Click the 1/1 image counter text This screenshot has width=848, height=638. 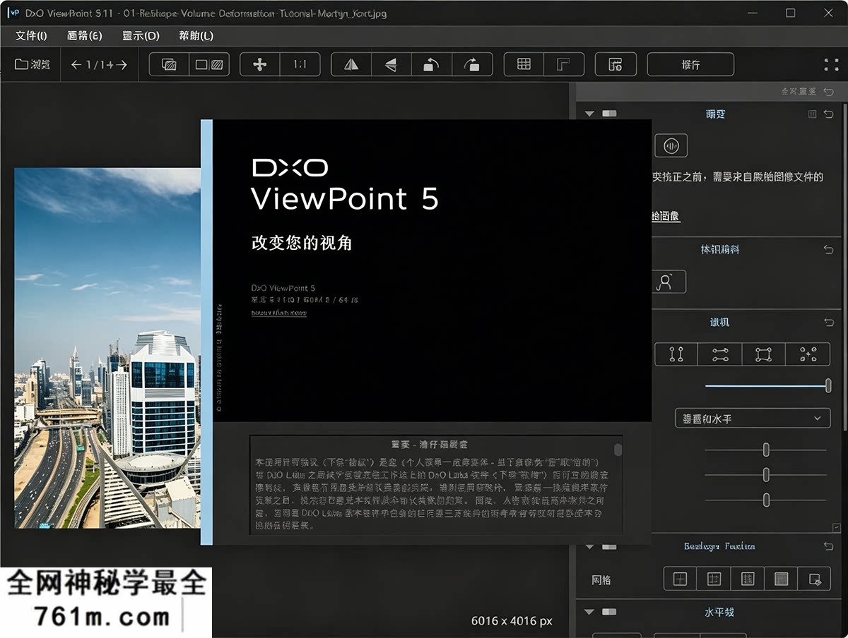99,65
